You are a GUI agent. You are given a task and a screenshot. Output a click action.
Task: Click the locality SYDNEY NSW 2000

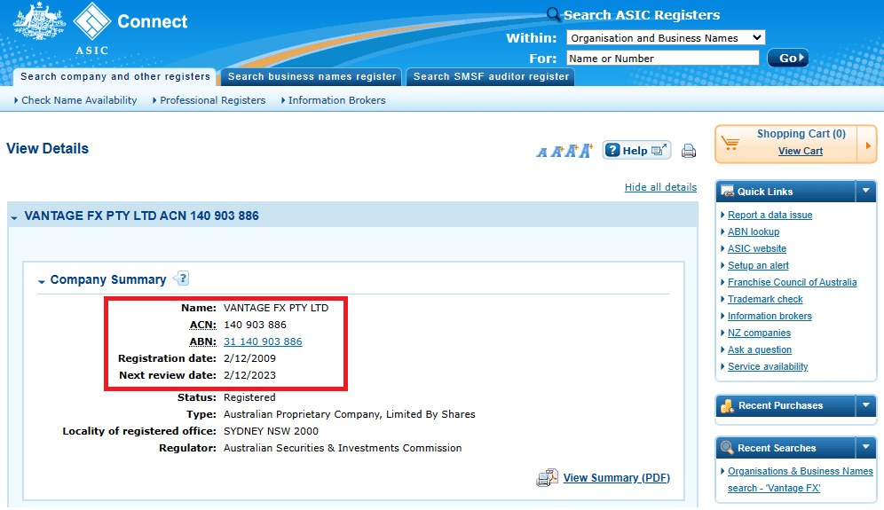[x=271, y=431]
